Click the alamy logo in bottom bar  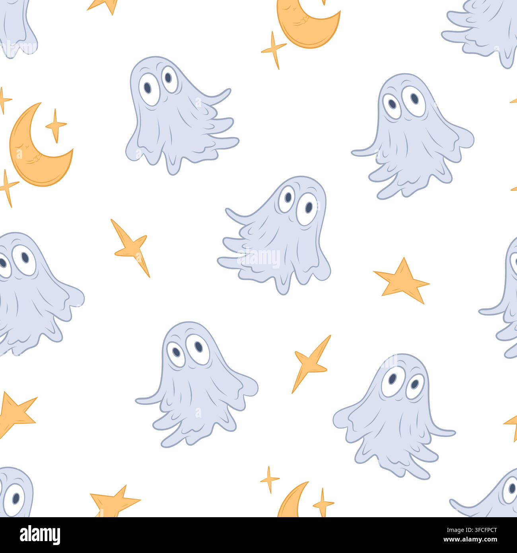[x=40, y=535]
